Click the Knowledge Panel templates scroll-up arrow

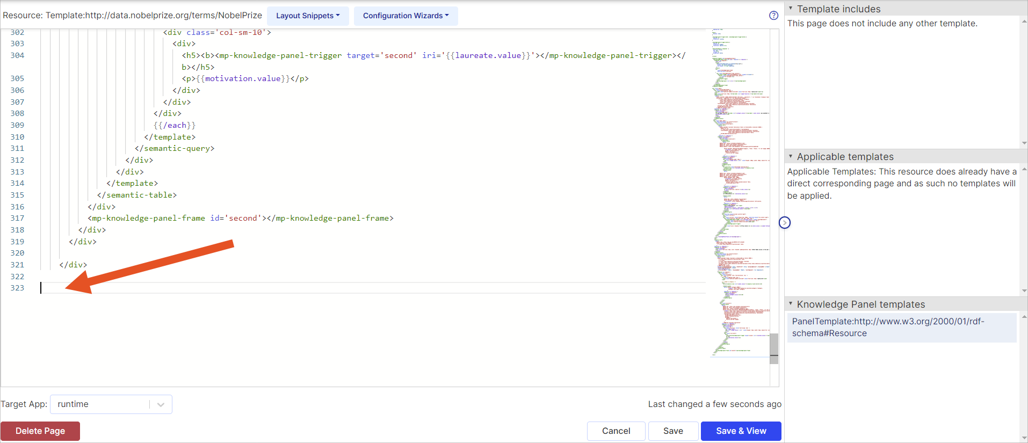point(1024,316)
